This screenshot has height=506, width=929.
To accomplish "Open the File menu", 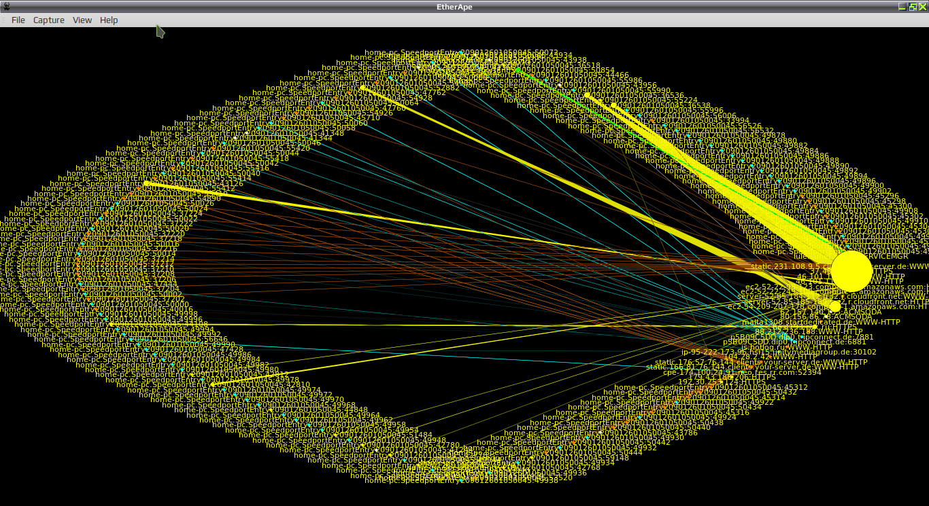I will coord(18,20).
